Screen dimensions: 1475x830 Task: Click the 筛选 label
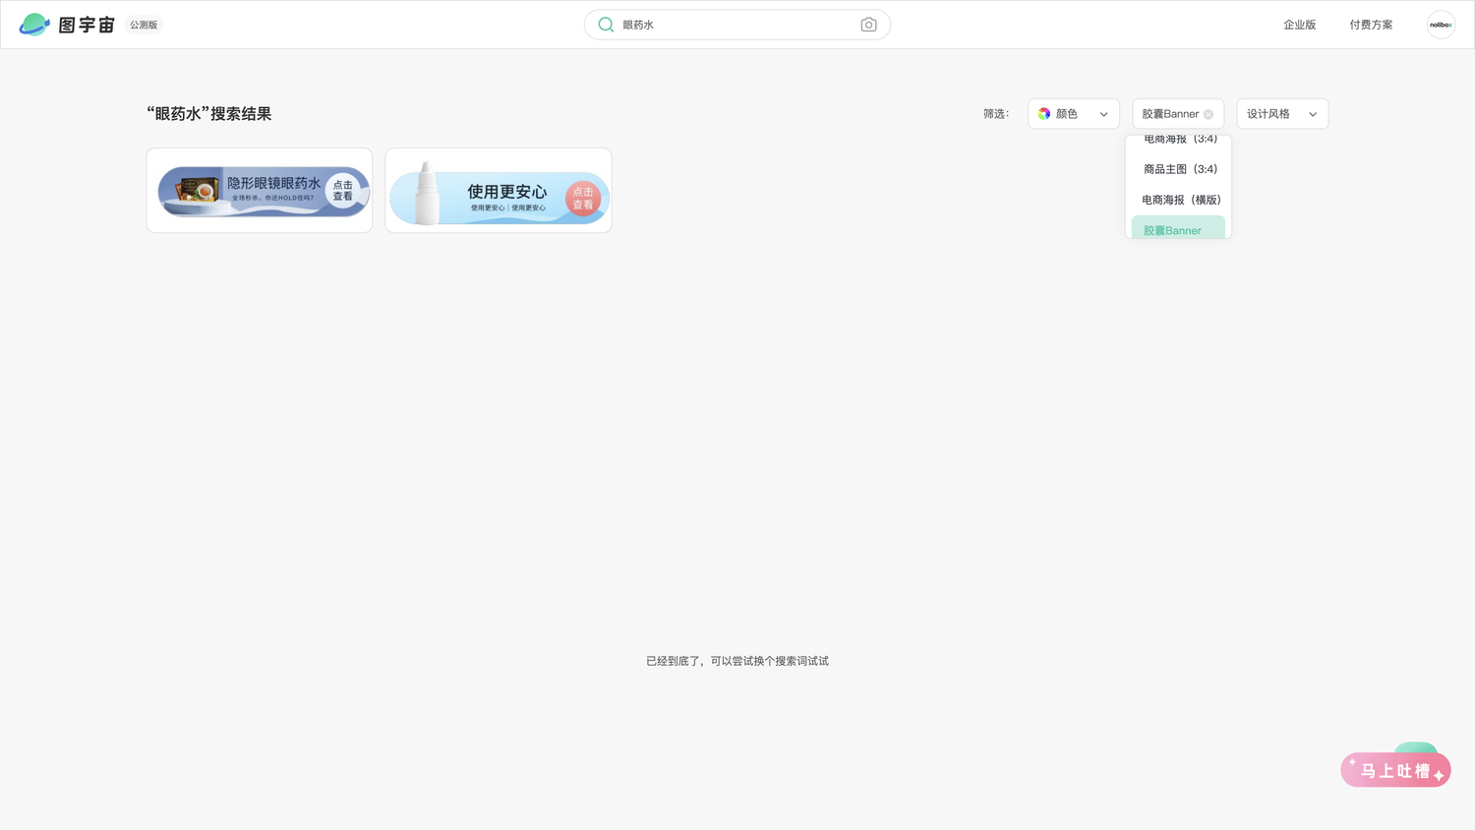point(996,114)
